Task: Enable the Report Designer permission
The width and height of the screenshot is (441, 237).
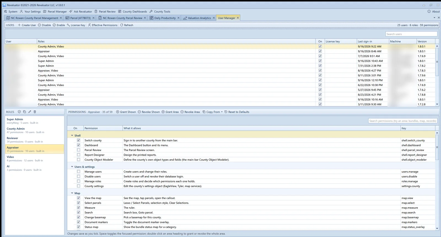Action: pos(79,155)
